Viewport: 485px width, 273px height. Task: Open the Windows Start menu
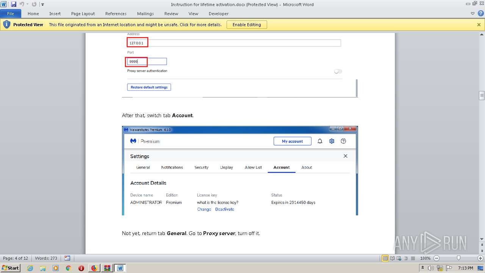(x=11, y=268)
